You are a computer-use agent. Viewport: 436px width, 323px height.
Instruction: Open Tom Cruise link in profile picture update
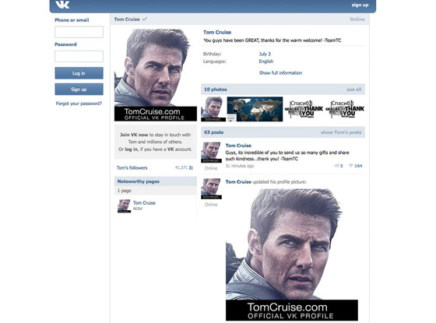coord(238,182)
